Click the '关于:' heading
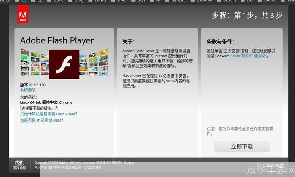Image resolution: width=295 pixels, height=177 pixels. click(x=129, y=41)
